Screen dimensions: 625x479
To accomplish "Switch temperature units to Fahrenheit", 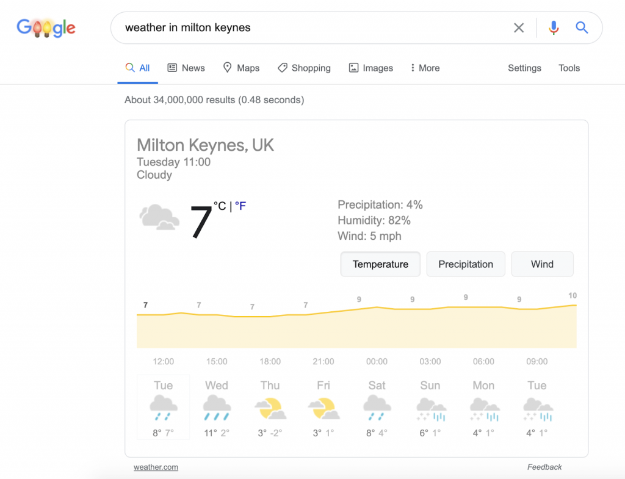I will click(240, 206).
